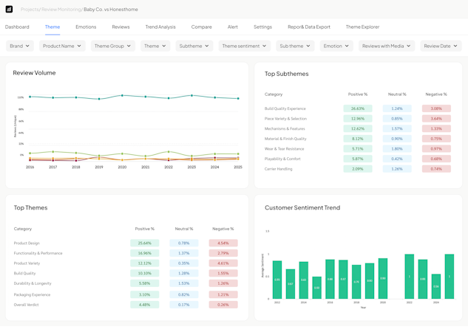The height and width of the screenshot is (332, 468).
Task: Click 1.80% neutral value
Action: click(x=397, y=149)
